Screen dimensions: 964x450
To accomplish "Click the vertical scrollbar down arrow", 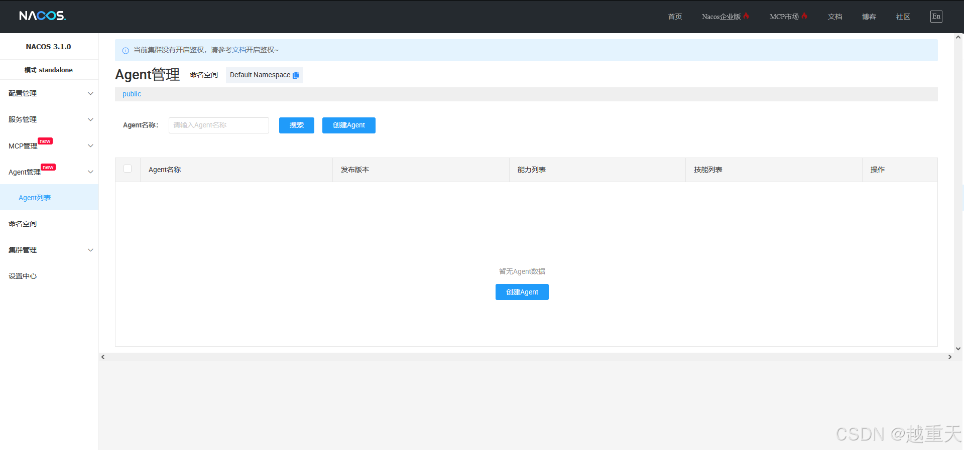I will tap(958, 349).
